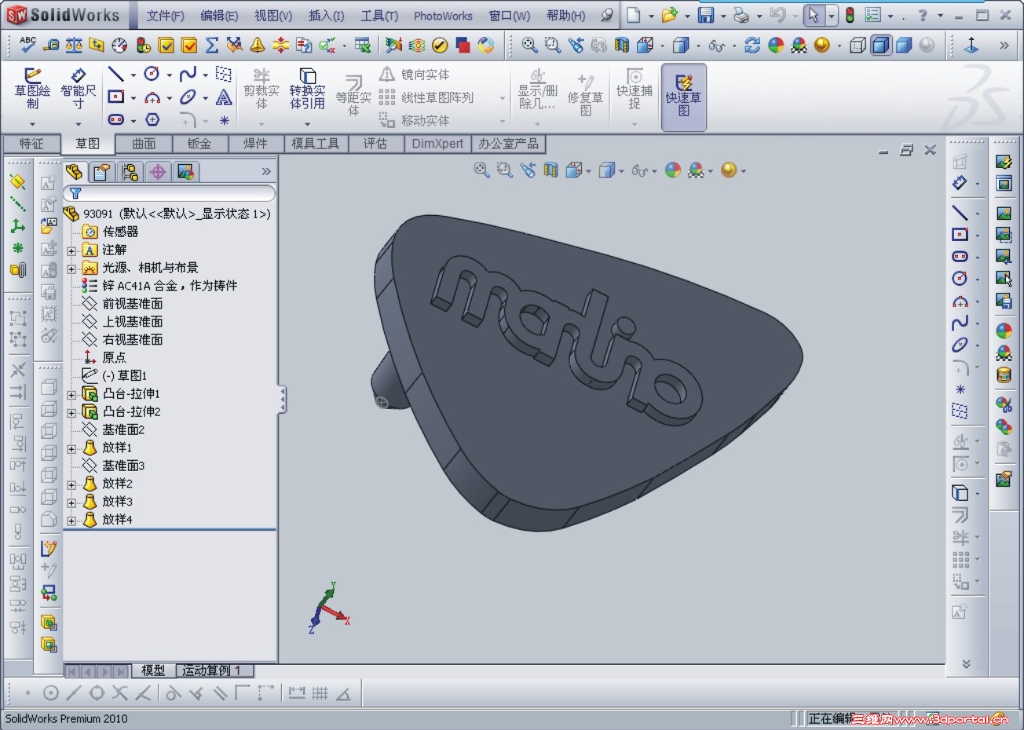Open the 文件(F) menu
The width and height of the screenshot is (1024, 730).
click(165, 16)
